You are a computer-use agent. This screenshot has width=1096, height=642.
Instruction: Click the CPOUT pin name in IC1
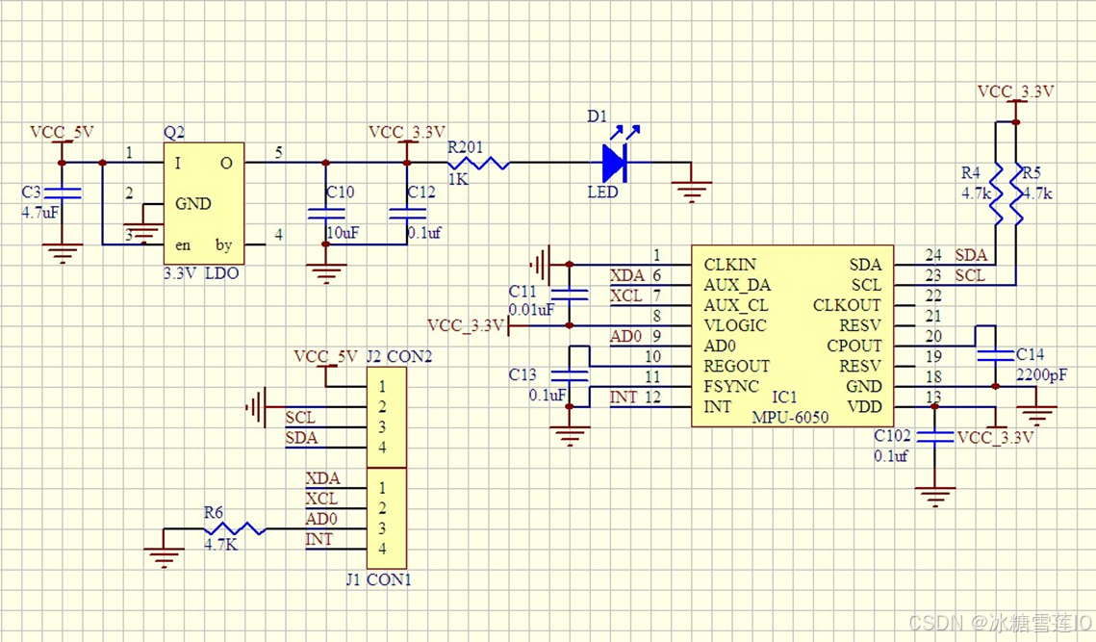(x=854, y=346)
